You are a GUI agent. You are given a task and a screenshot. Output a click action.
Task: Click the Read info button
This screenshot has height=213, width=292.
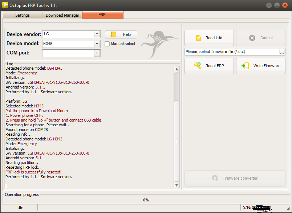point(209,38)
